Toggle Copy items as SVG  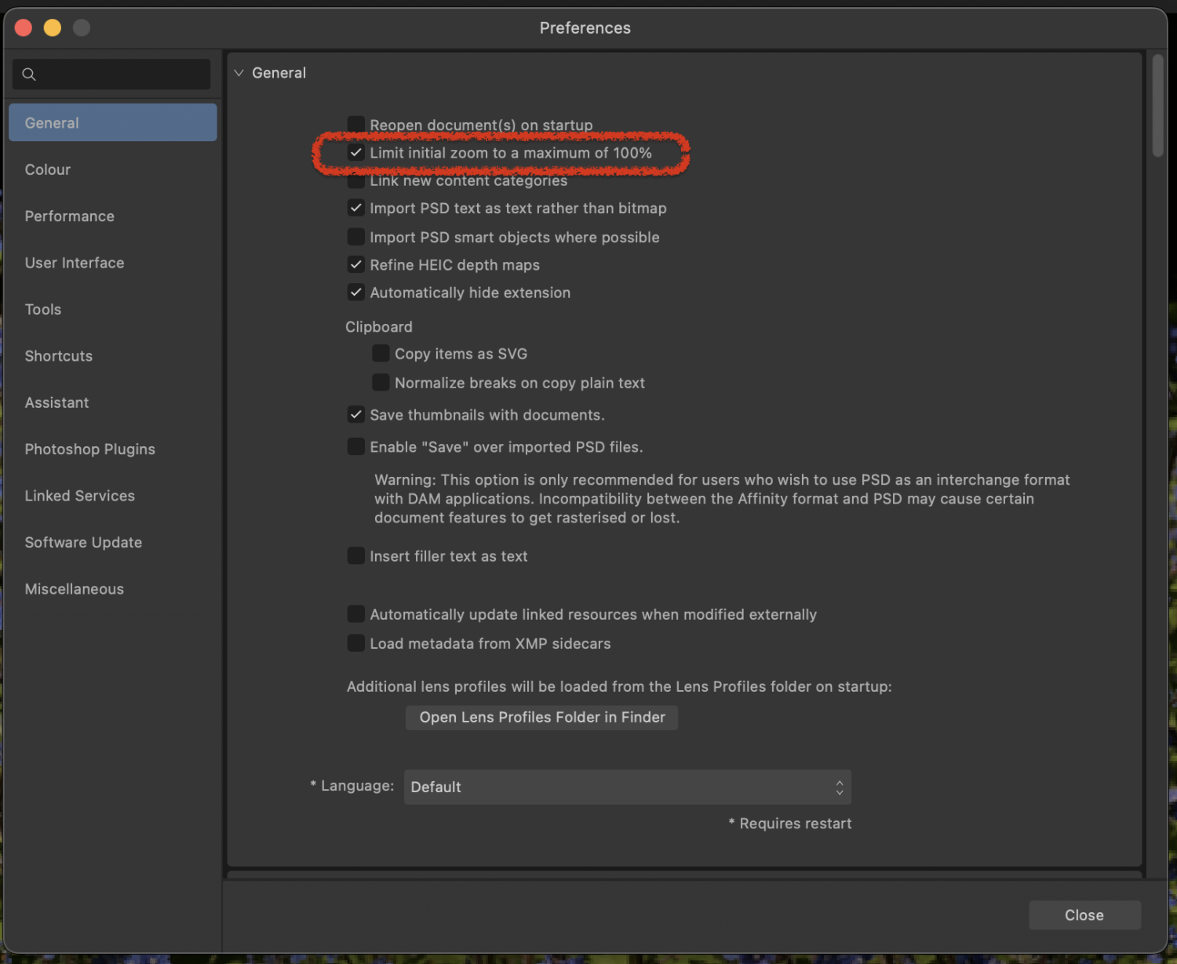pyautogui.click(x=381, y=353)
